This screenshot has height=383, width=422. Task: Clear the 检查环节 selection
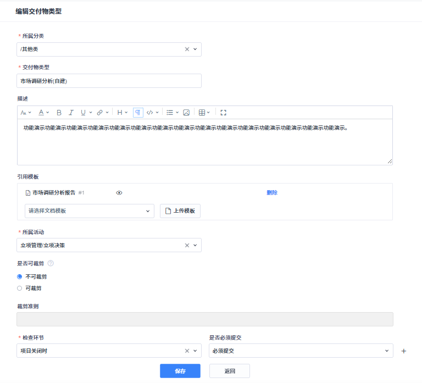coord(187,351)
